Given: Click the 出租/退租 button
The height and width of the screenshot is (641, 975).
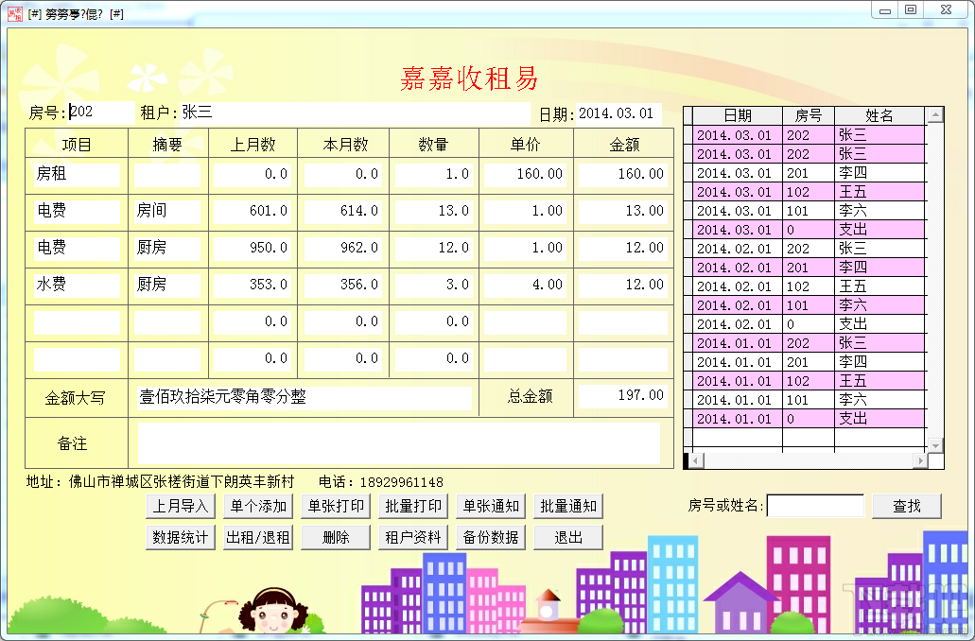Looking at the screenshot, I should (258, 537).
